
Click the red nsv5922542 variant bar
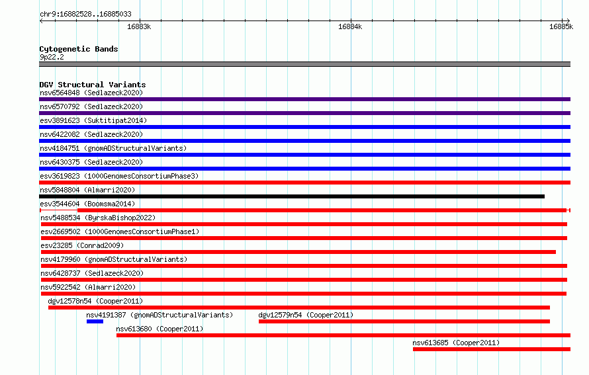tap(304, 294)
